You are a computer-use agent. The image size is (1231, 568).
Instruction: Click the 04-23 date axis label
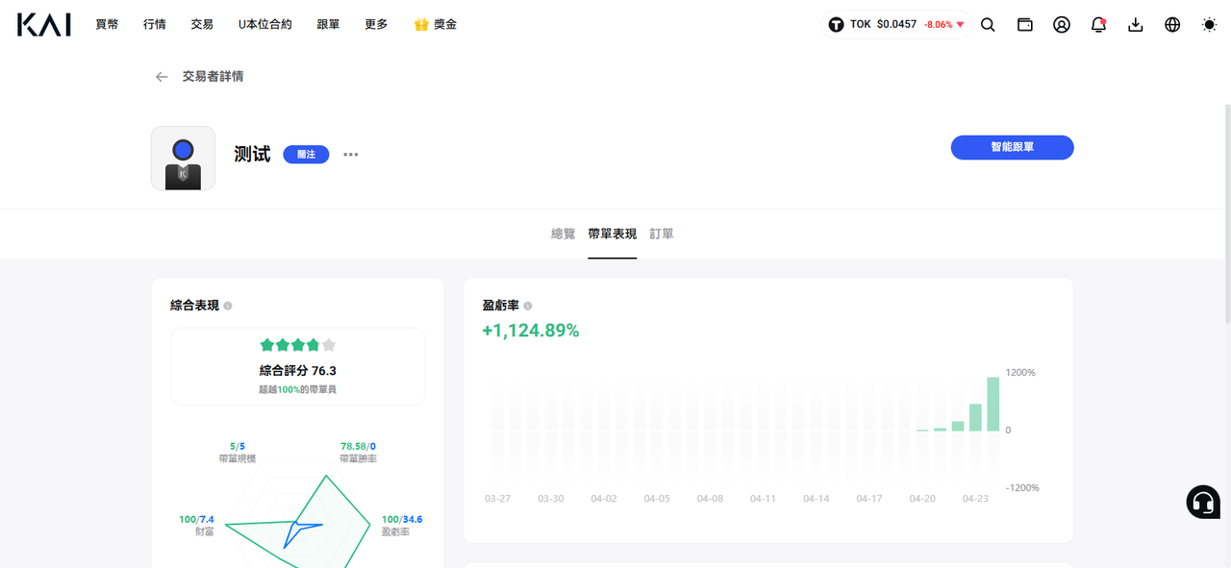coord(975,499)
